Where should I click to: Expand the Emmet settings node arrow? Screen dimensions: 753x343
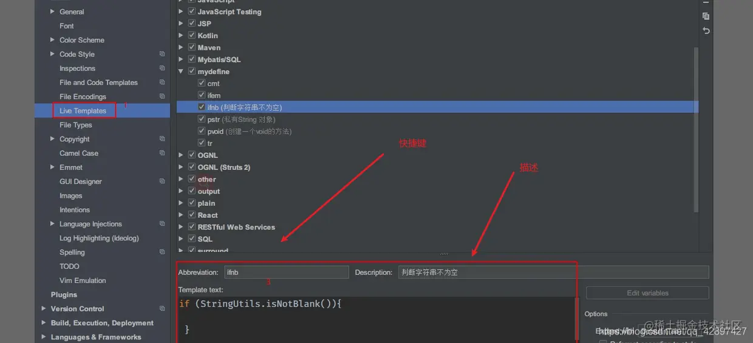click(52, 167)
